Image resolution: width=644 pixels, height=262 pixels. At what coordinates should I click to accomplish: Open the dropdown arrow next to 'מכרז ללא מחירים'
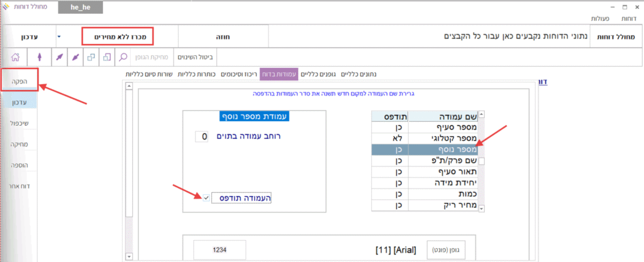click(x=59, y=36)
